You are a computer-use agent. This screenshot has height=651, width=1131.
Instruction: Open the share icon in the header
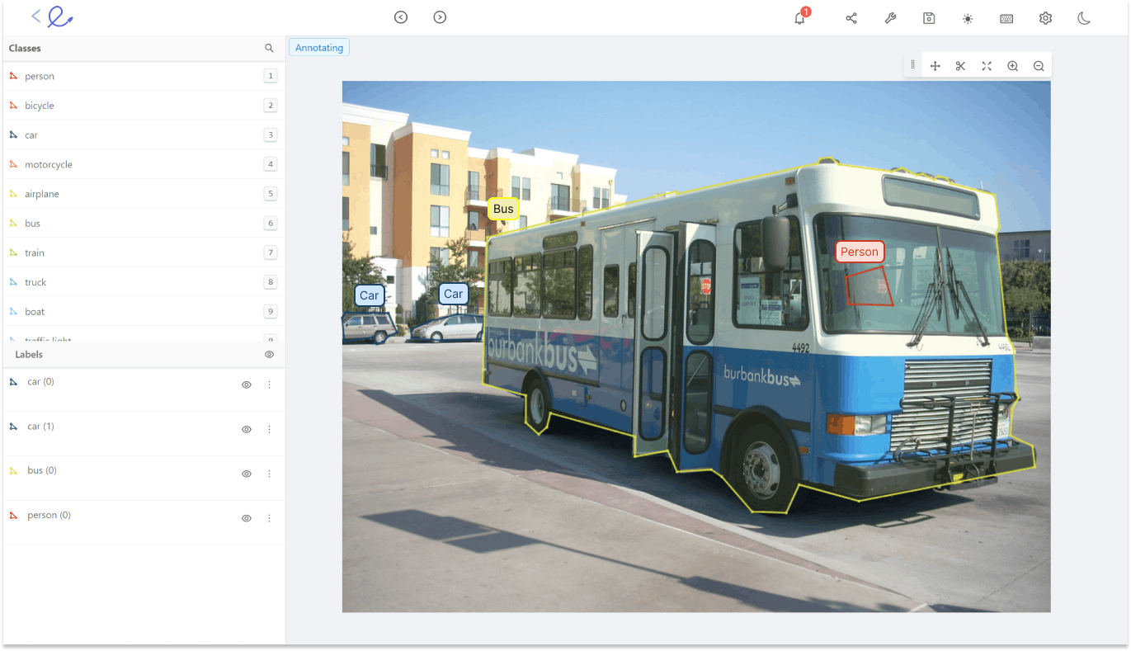click(851, 18)
